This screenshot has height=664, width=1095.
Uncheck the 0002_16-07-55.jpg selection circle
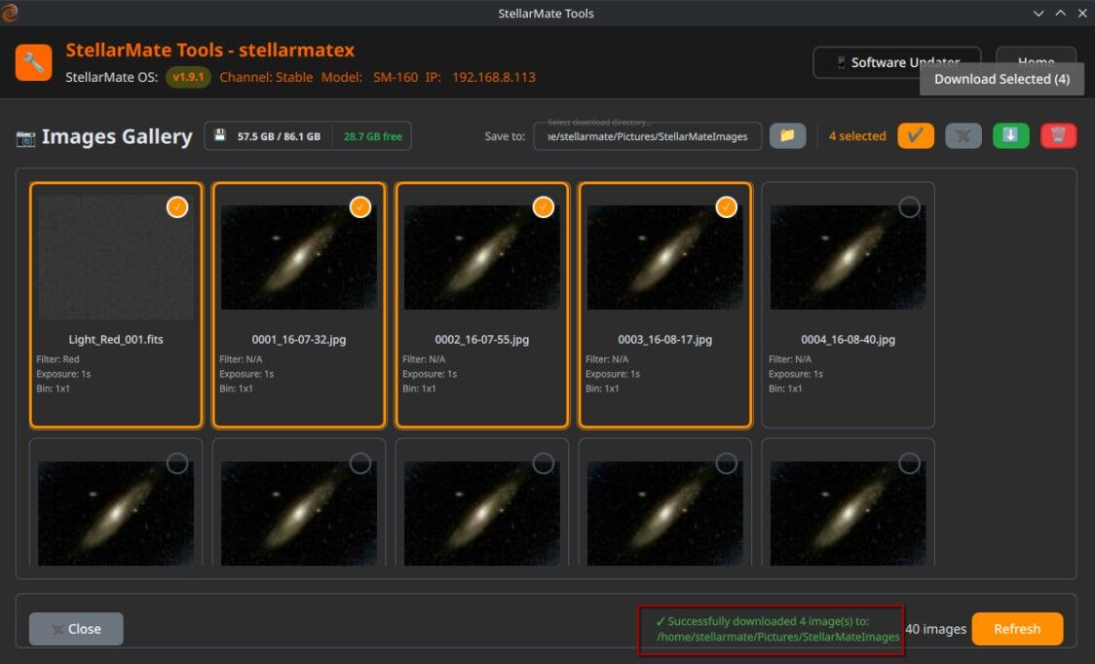[544, 206]
